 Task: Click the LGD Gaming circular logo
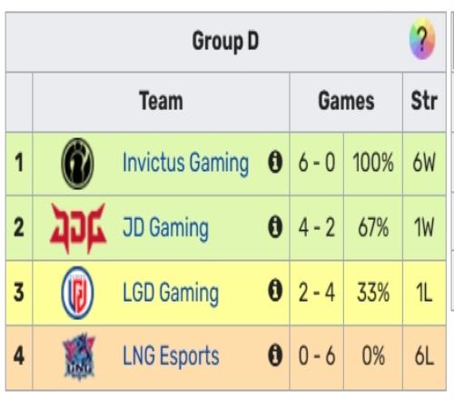[x=77, y=293]
